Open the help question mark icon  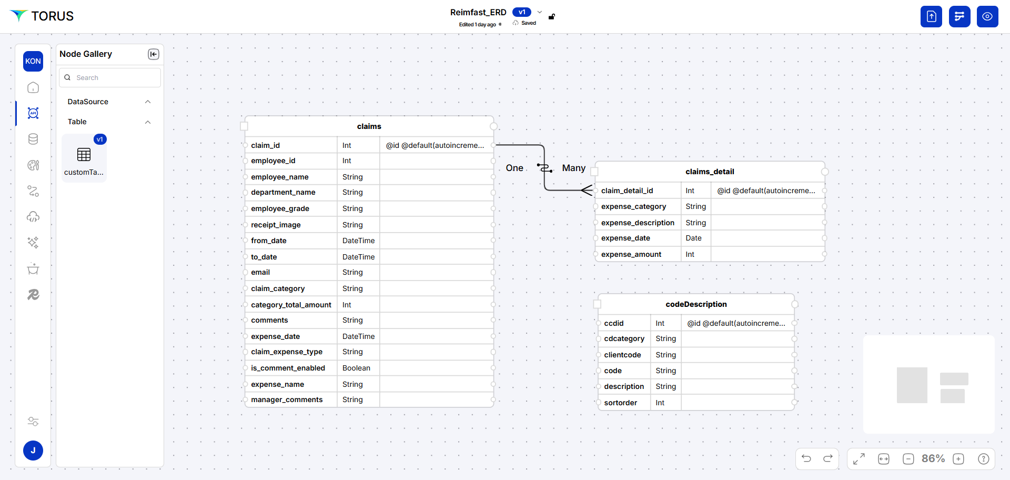point(983,459)
